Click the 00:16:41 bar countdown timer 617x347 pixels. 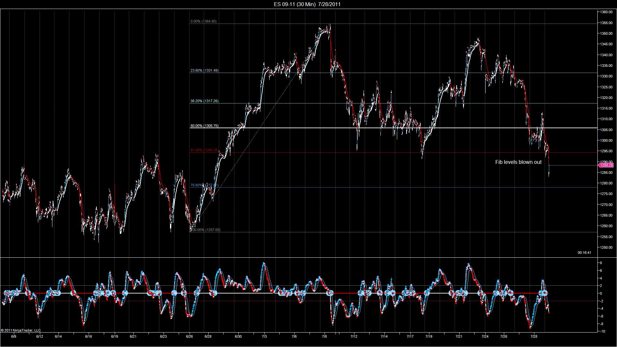[584, 253]
